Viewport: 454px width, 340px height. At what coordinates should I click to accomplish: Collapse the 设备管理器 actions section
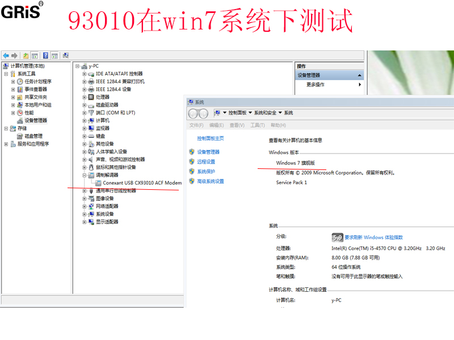coord(359,75)
